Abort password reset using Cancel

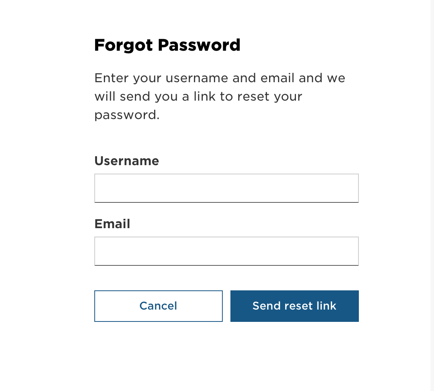point(158,306)
